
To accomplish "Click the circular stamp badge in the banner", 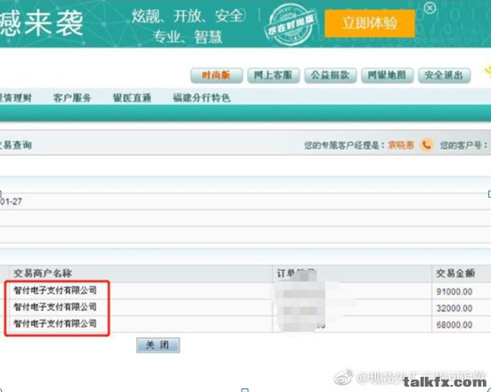I will click(x=291, y=24).
